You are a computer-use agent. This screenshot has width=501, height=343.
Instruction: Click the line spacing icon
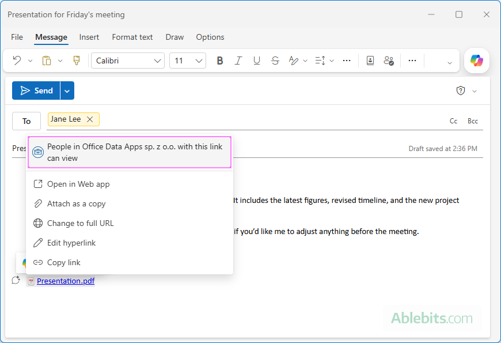320,61
